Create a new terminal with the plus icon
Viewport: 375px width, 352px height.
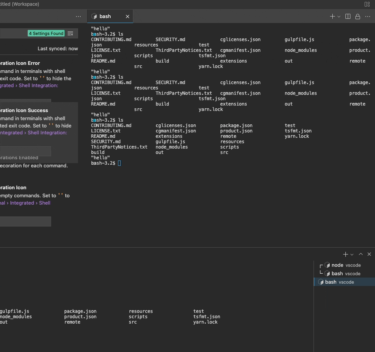click(331, 17)
